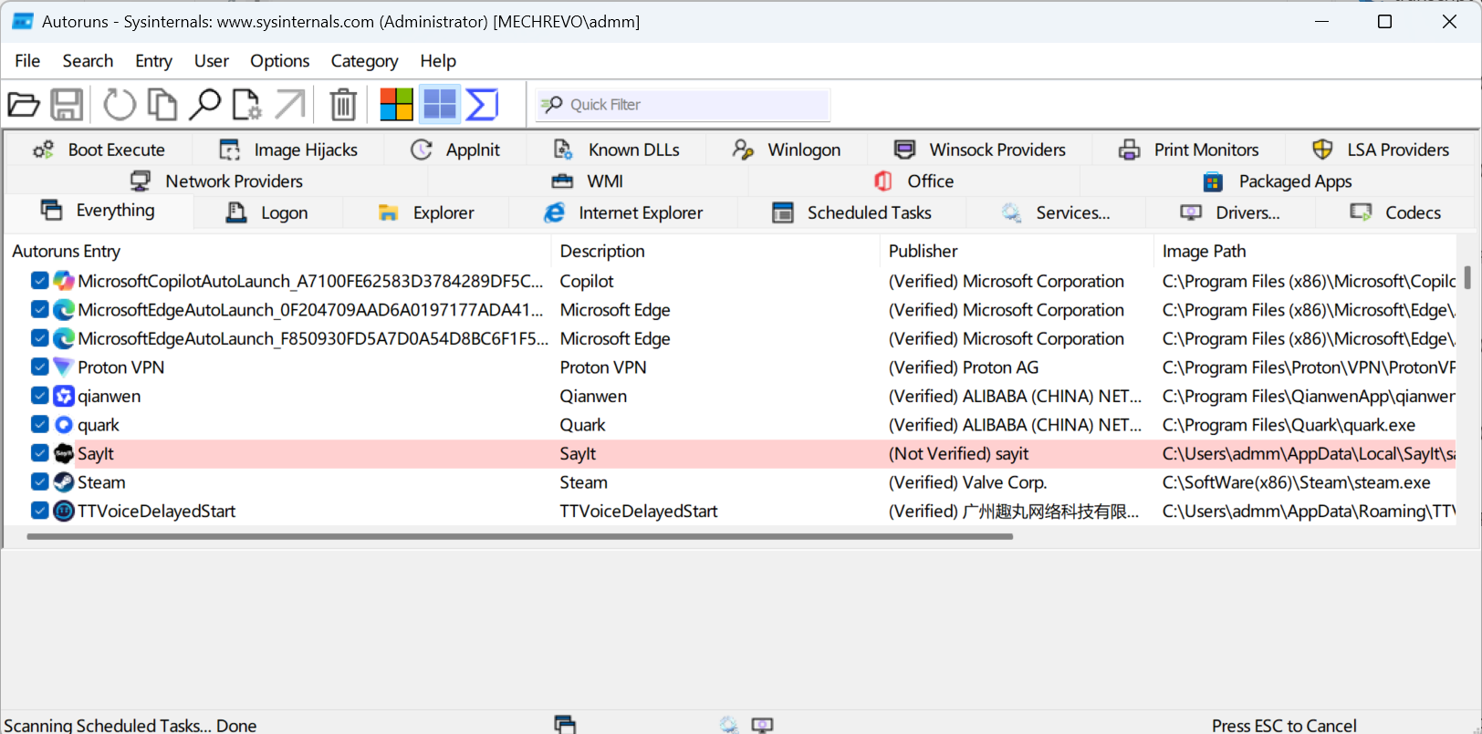Click the SayIt entry icon
This screenshot has width=1482, height=734.
pyautogui.click(x=63, y=454)
